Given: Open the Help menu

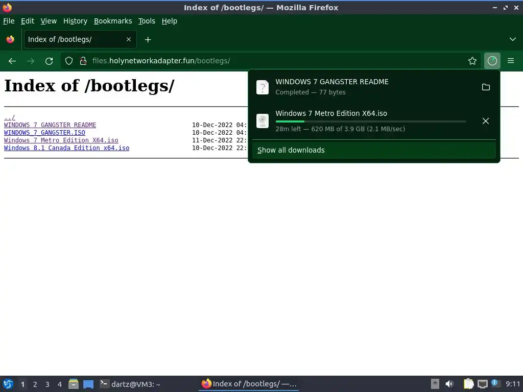Looking at the screenshot, I should (170, 21).
